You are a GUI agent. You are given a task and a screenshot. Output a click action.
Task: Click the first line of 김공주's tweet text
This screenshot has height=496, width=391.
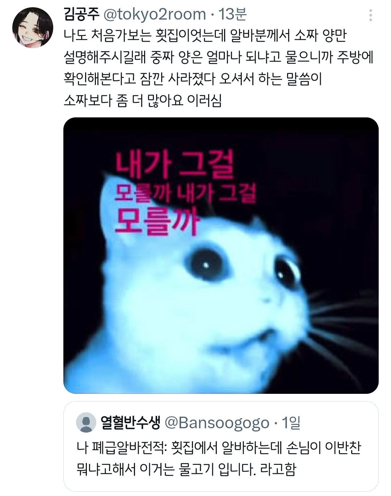pyautogui.click(x=205, y=36)
